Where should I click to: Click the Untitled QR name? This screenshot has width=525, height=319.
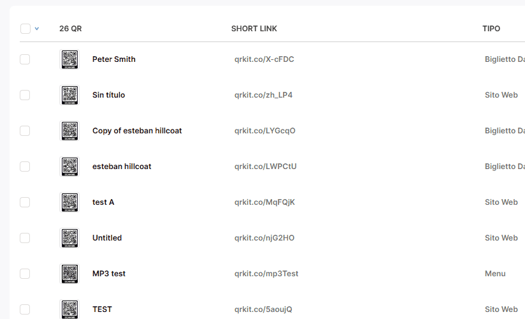tap(107, 238)
